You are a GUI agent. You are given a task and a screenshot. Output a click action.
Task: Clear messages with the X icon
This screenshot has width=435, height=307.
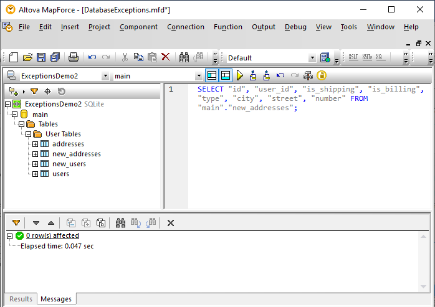(171, 222)
